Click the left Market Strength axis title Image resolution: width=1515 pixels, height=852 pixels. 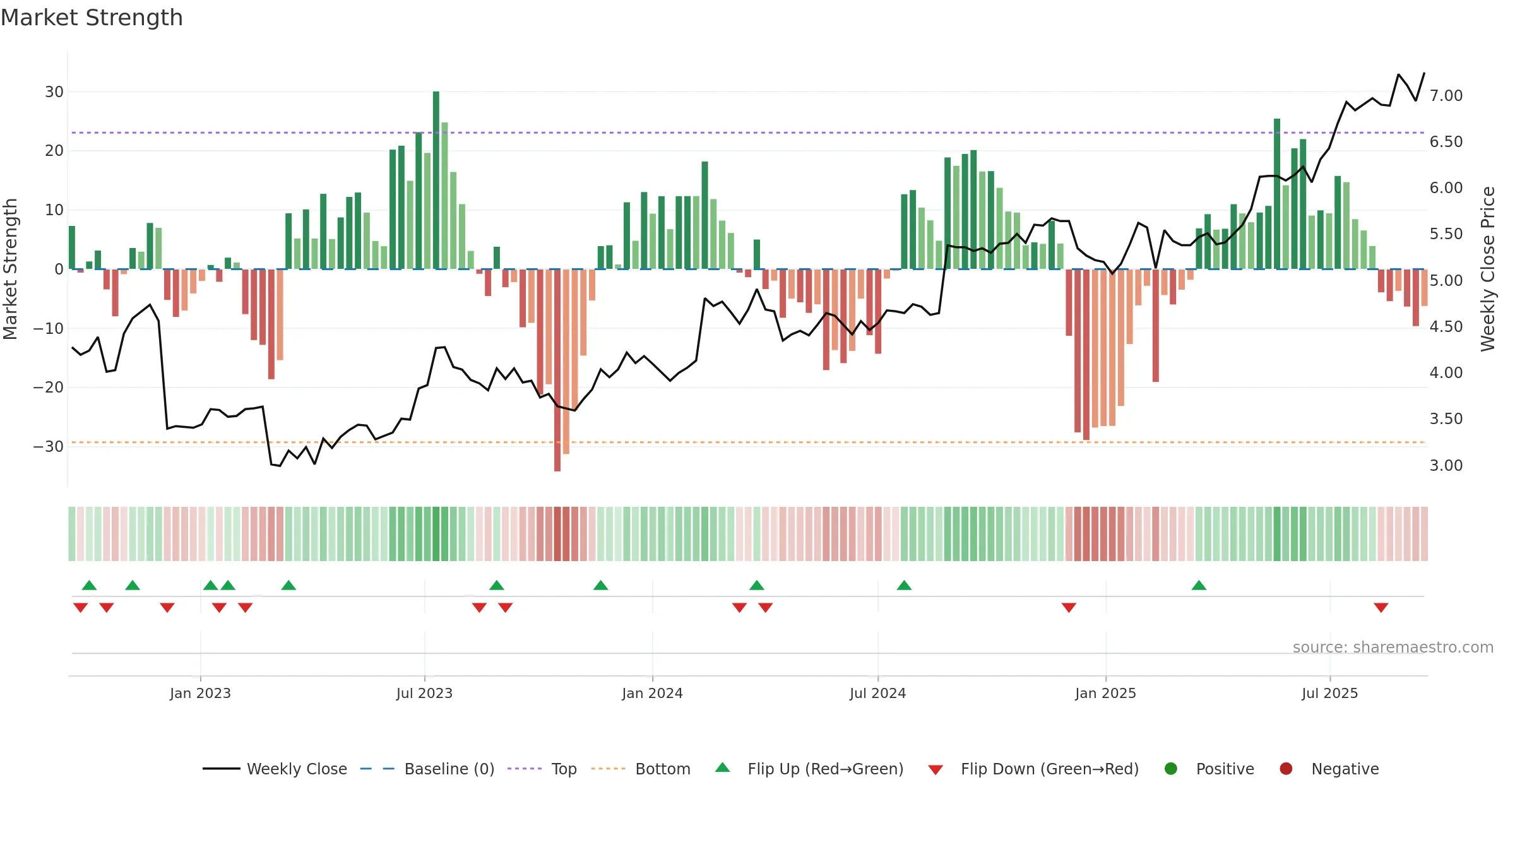(10, 269)
